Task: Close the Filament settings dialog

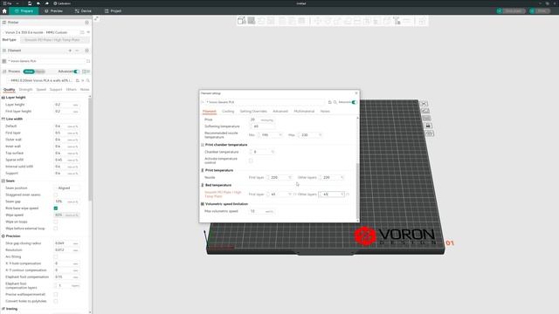Action: 356,93
